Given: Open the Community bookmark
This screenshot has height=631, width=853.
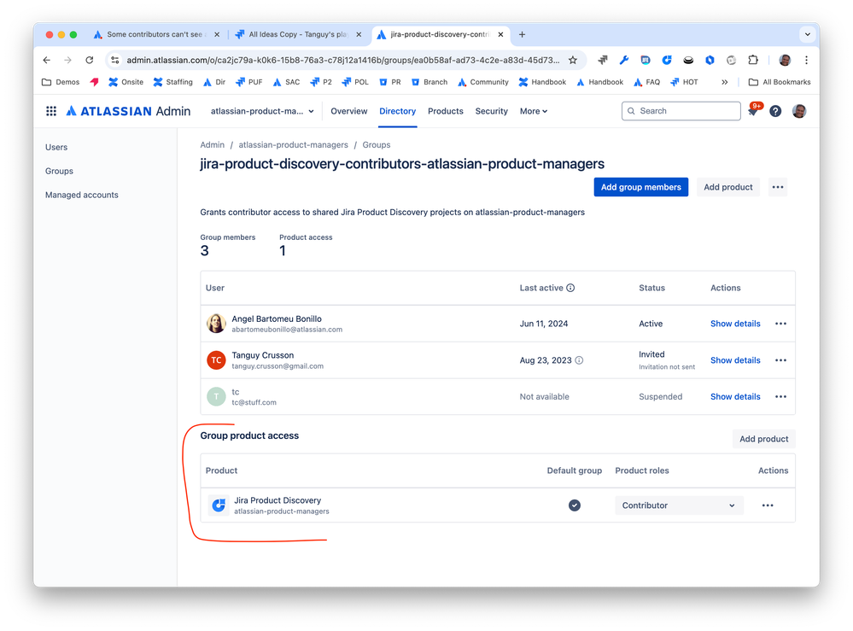Looking at the screenshot, I should [483, 82].
